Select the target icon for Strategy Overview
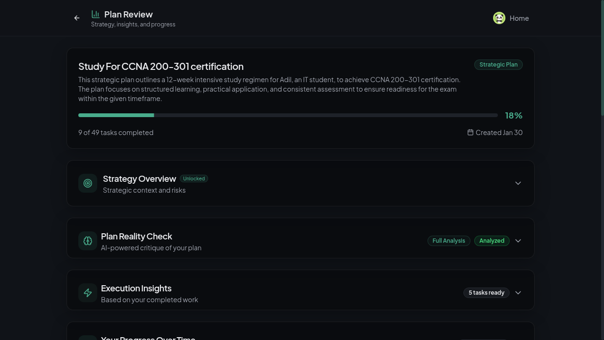 tap(88, 183)
